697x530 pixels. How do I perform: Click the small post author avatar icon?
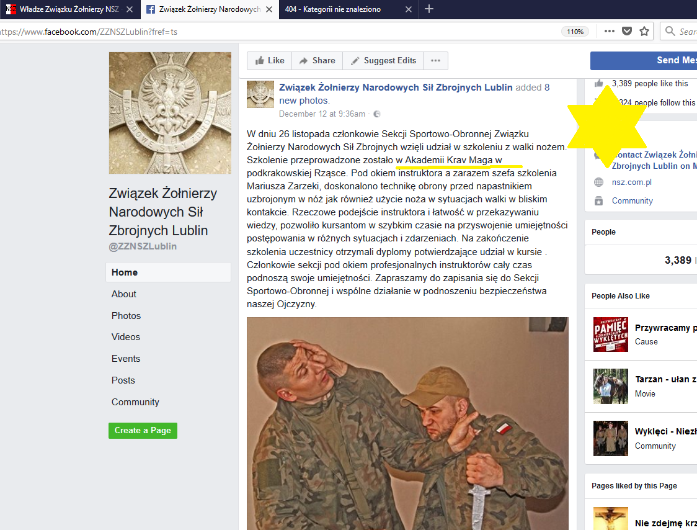tap(260, 94)
